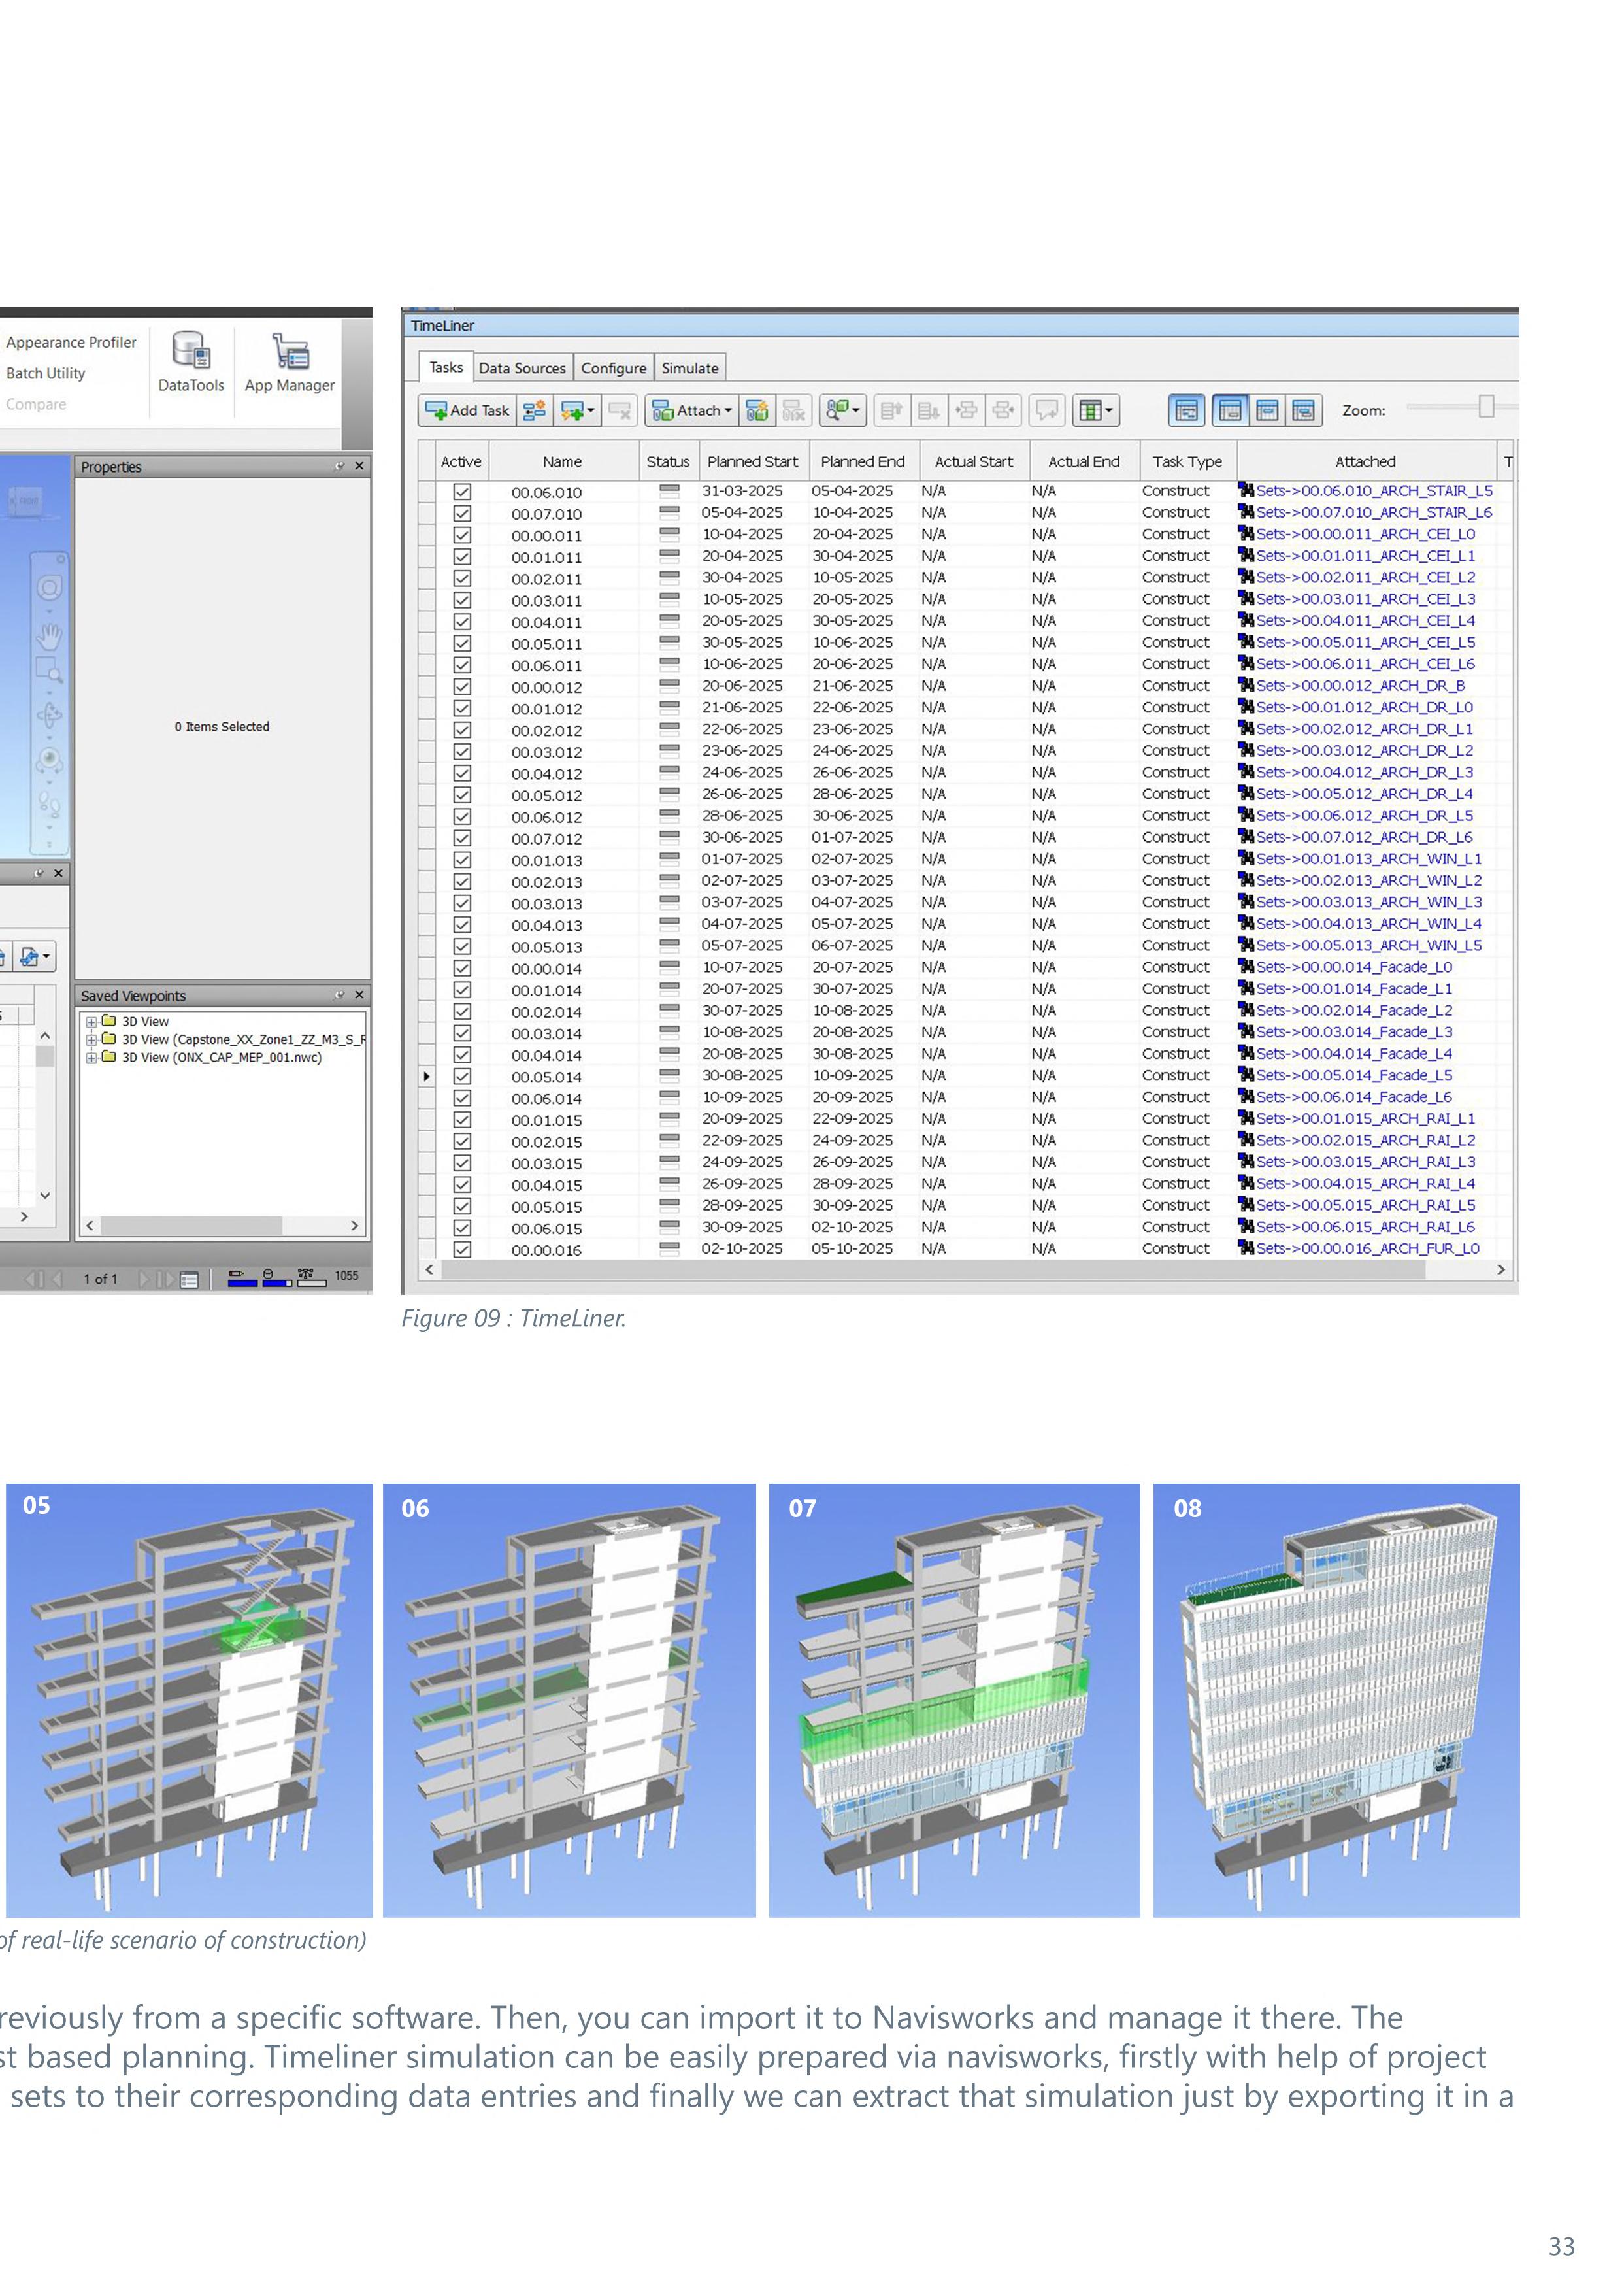1624x2293 pixels.
Task: Uncheck Active box for task 00.06.010
Action: [x=462, y=491]
